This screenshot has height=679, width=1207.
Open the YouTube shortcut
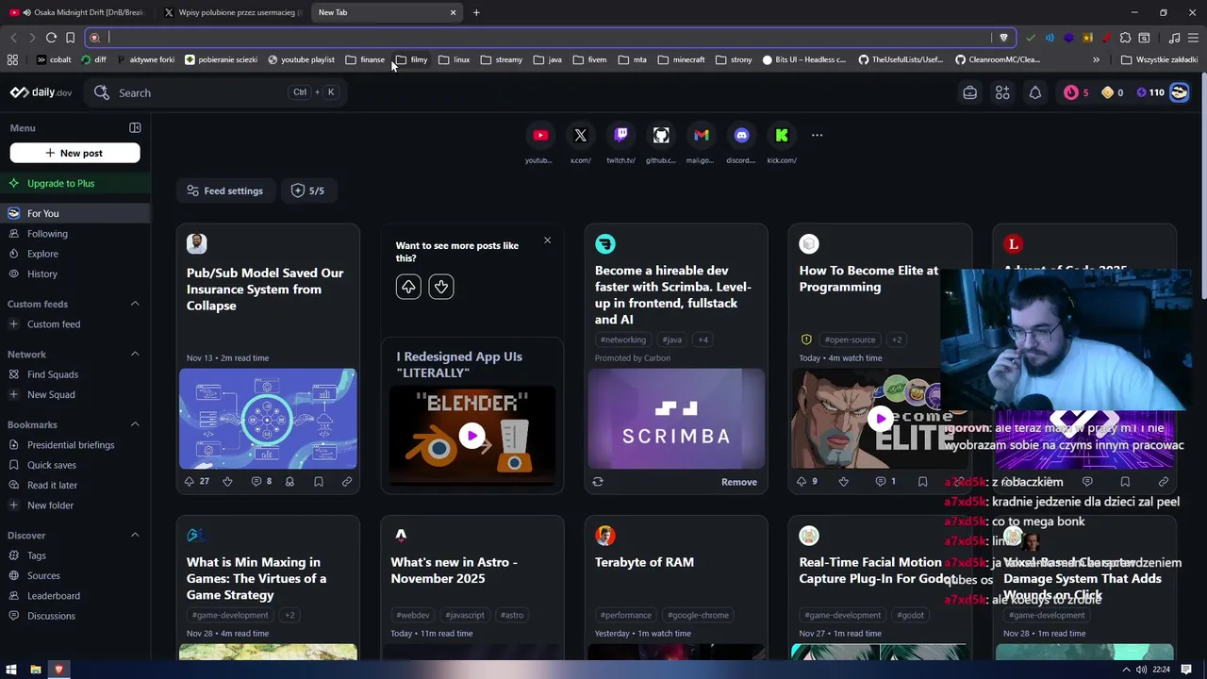pos(540,136)
